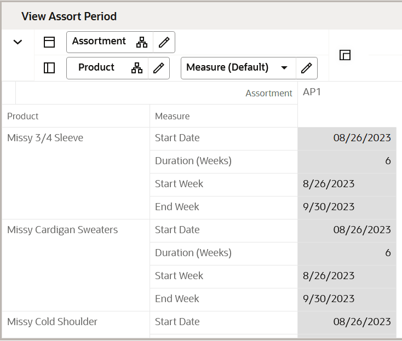Viewport: 402px width, 341px height.
Task: Click Missy Cardigan Sweaters End Week cell
Action: (347, 299)
